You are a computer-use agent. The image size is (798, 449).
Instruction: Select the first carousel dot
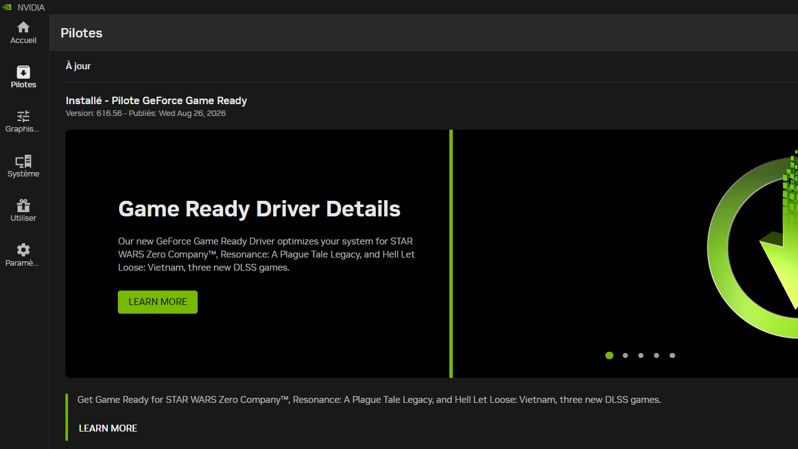[x=609, y=355]
